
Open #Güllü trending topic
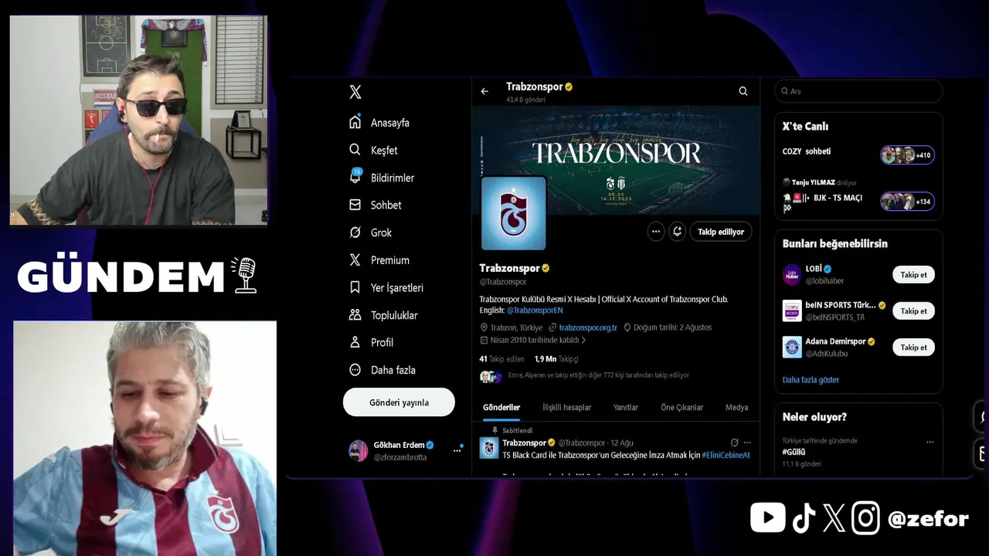click(794, 452)
